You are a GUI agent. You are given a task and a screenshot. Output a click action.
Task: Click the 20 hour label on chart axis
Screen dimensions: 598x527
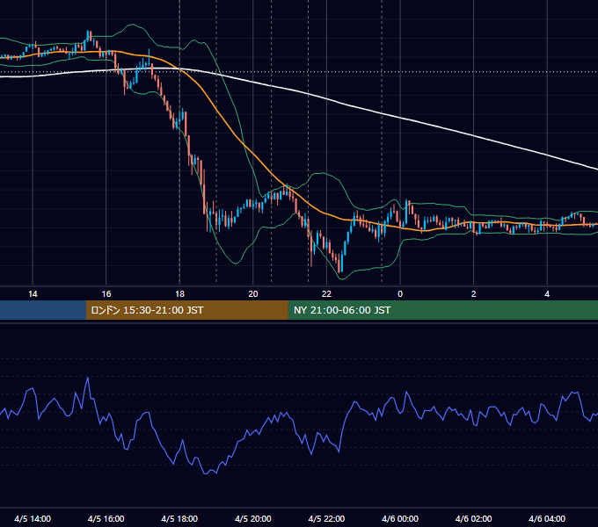(x=253, y=294)
